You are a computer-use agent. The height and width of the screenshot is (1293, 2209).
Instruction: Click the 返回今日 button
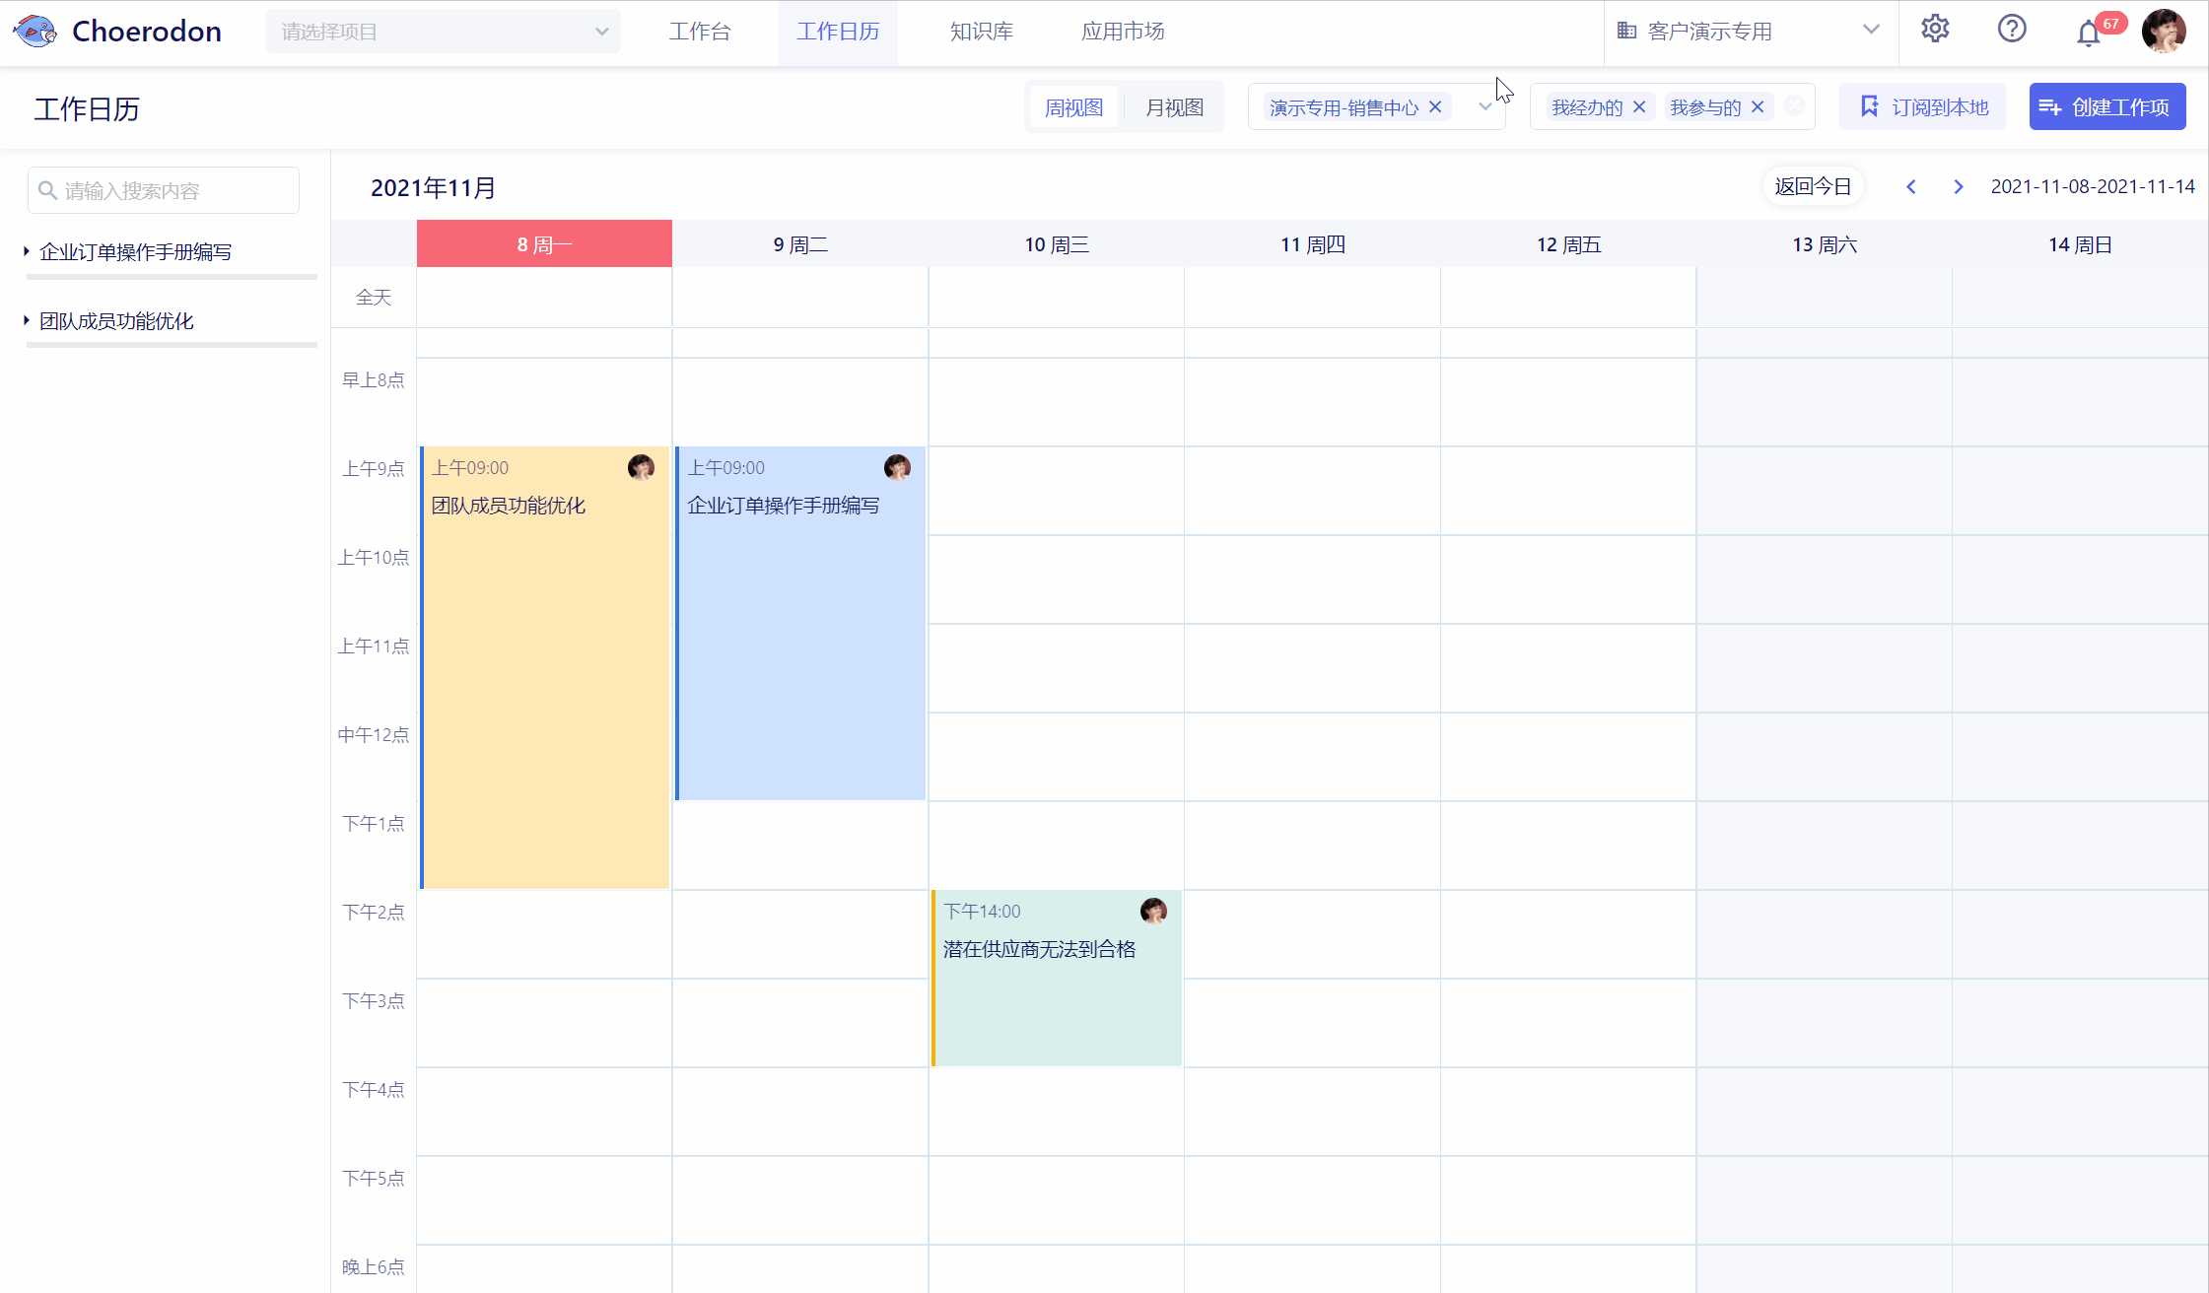pos(1813,186)
